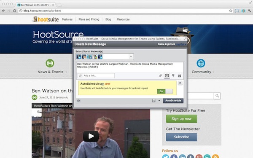Follow HootSuite on Google Plus icon

(199, 156)
